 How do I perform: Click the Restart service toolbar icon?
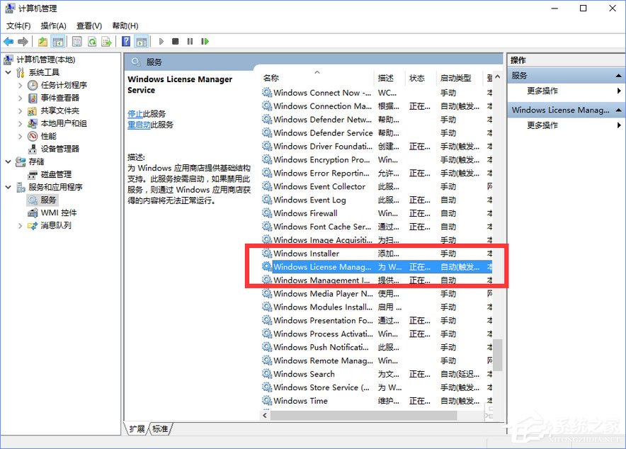point(205,41)
